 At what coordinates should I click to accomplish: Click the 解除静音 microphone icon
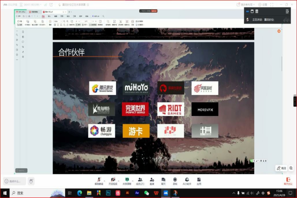click(x=98, y=179)
